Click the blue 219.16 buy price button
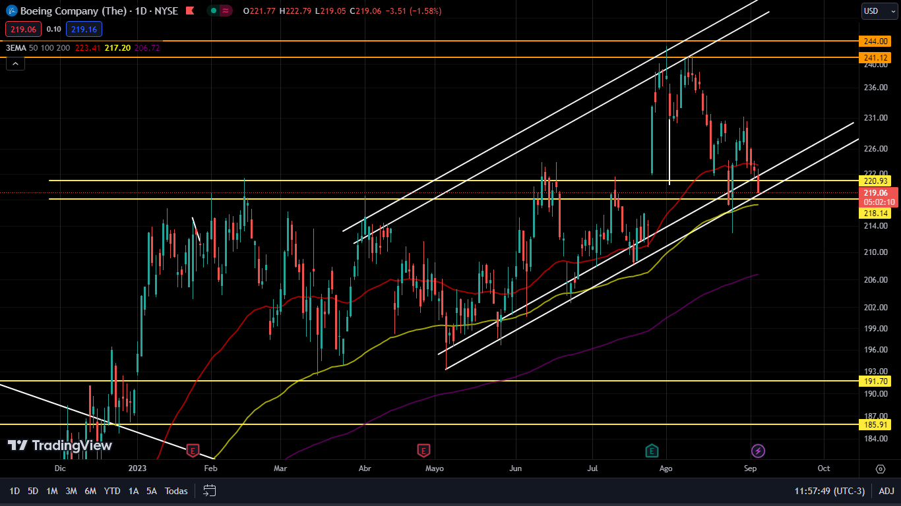Viewport: 901px width, 506px height. (x=84, y=29)
